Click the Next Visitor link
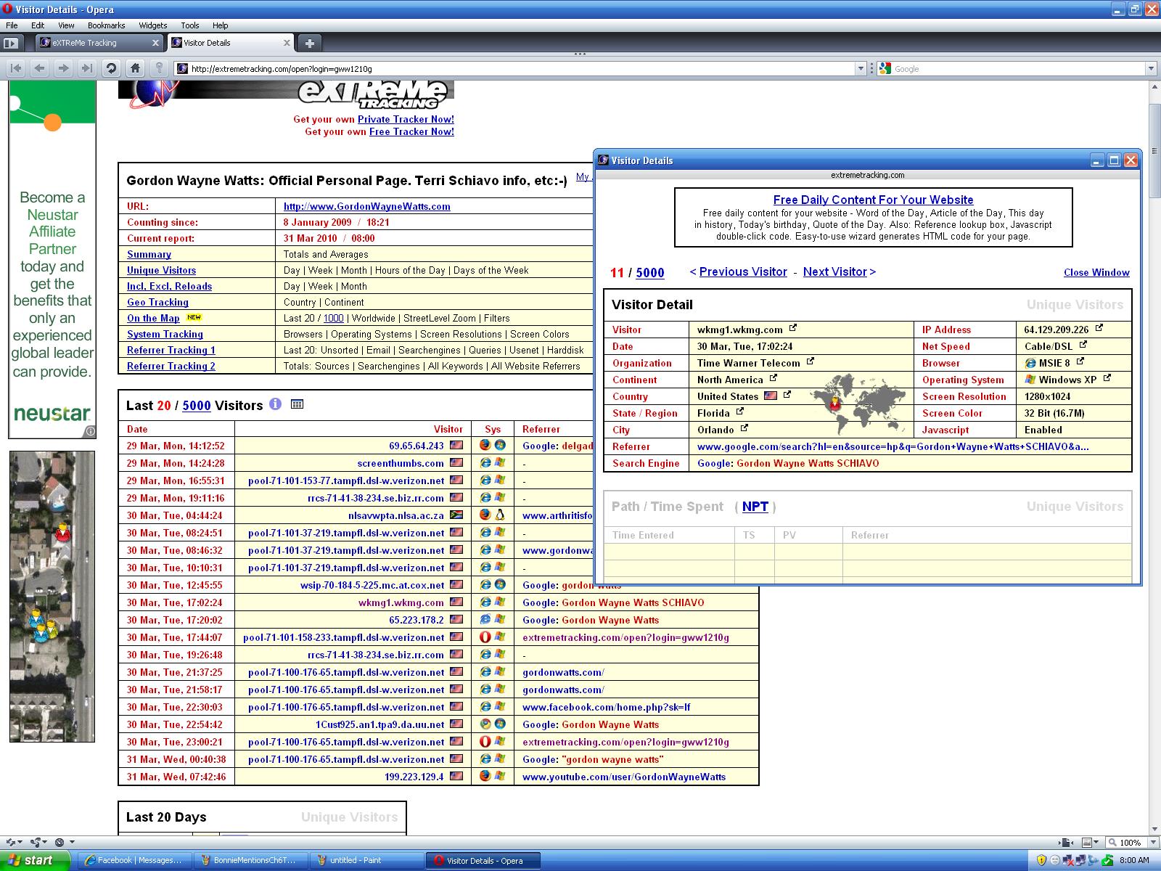The width and height of the screenshot is (1161, 871). [x=835, y=271]
